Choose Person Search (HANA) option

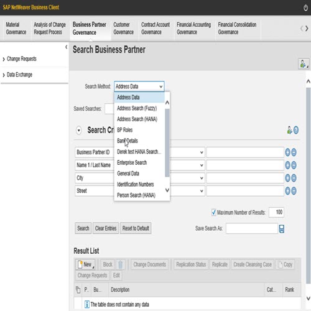[x=139, y=195]
